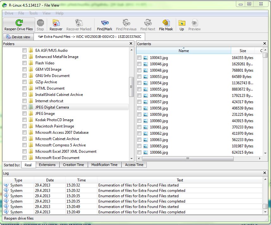Viewport: 271px width, 225px height.
Task: Check the JPEG Image folder checkbox
Action: (x=24, y=114)
